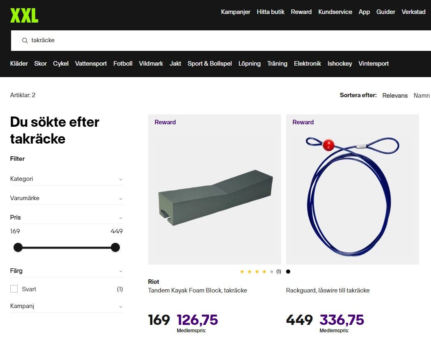The height and width of the screenshot is (338, 431).
Task: Click the Reward badge on the Rackguard card
Action: click(x=303, y=122)
